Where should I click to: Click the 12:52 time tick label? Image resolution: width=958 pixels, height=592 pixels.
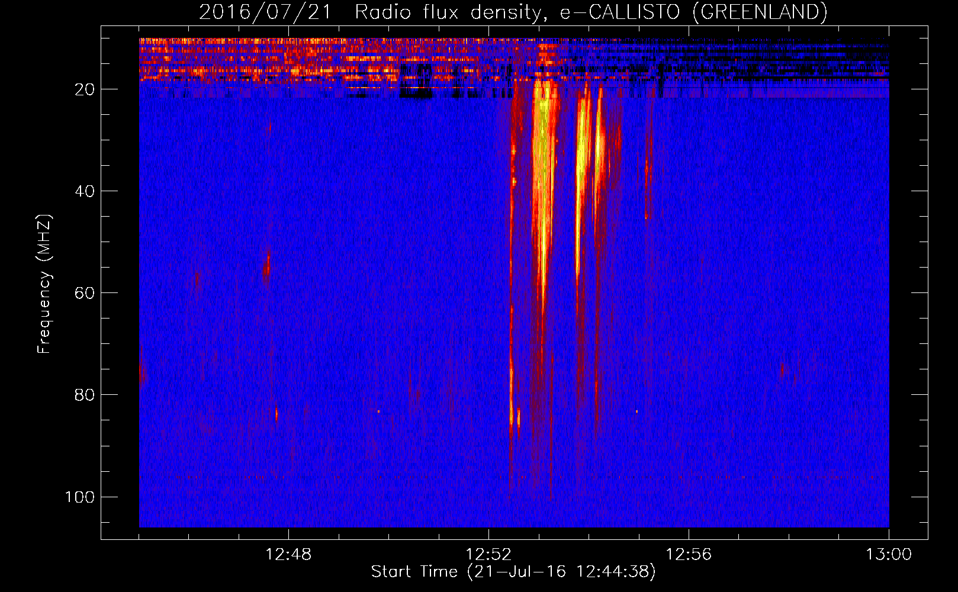click(x=488, y=555)
